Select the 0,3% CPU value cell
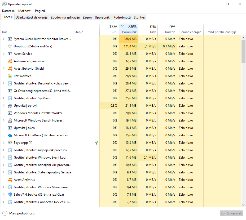This screenshot has height=220, width=246. pyautogui.click(x=109, y=106)
